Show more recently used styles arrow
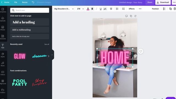This screenshot has width=176, height=99. pos(48,56)
